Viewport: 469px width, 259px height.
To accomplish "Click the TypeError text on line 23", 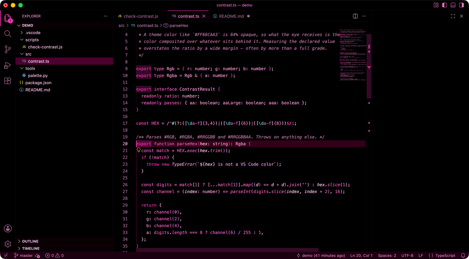I will pyautogui.click(x=183, y=164).
